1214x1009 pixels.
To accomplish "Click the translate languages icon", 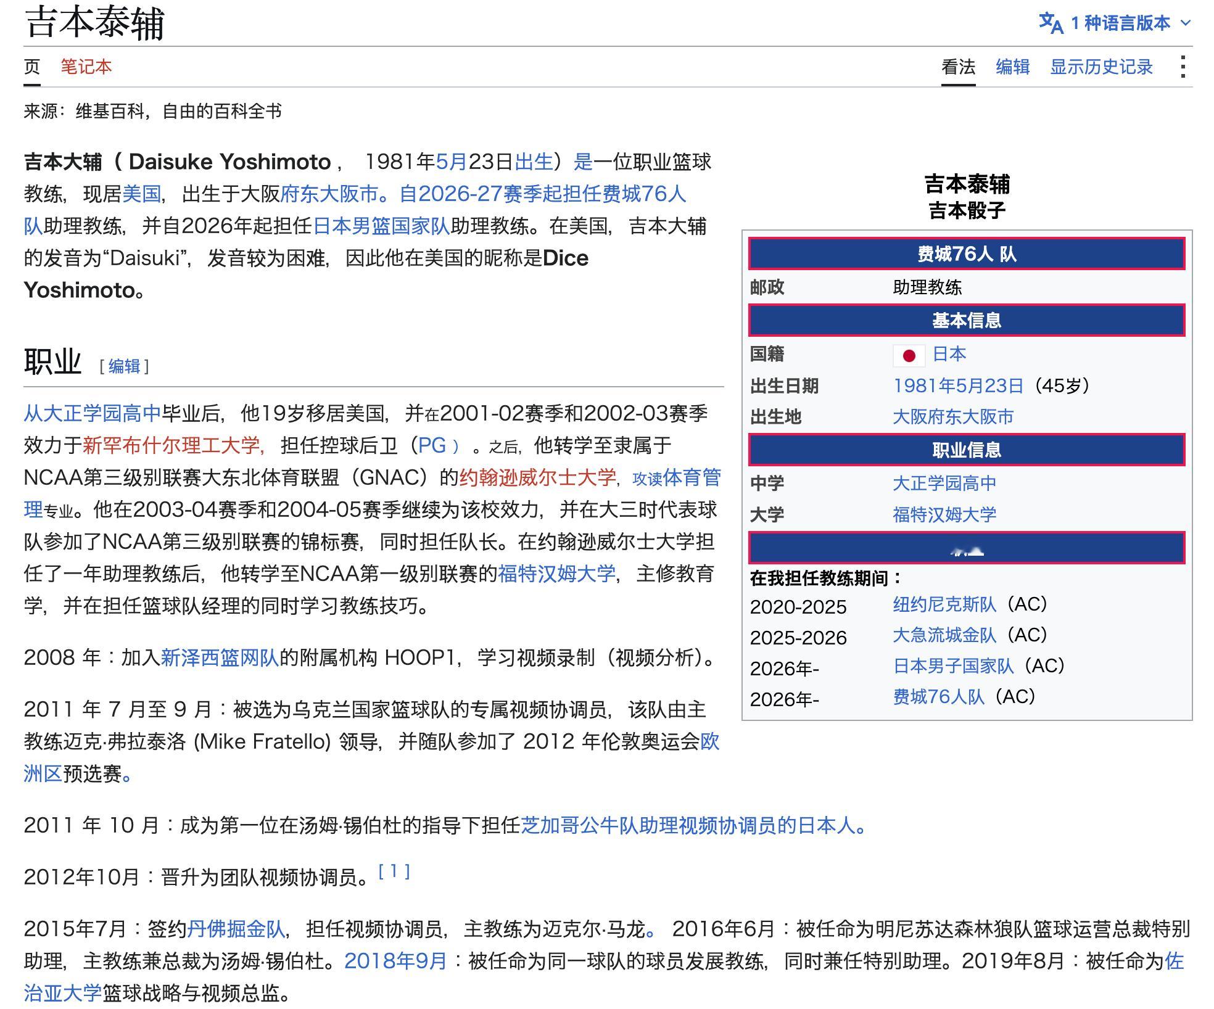I will point(1051,23).
